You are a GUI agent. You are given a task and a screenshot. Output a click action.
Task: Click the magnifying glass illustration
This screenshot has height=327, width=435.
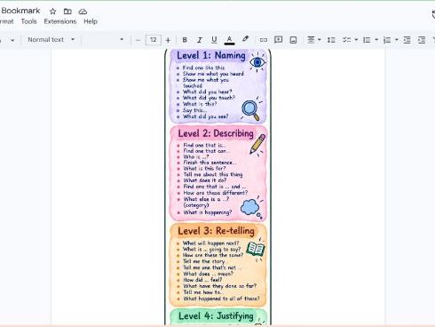(251, 110)
